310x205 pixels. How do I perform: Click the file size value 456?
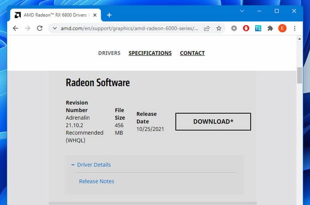pos(119,125)
